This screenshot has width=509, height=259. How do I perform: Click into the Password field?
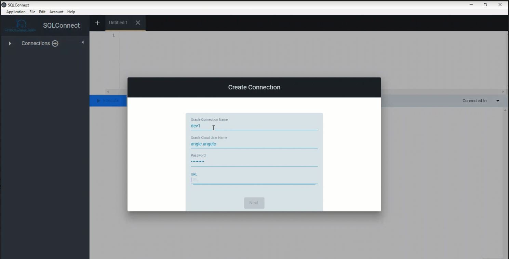click(x=254, y=162)
